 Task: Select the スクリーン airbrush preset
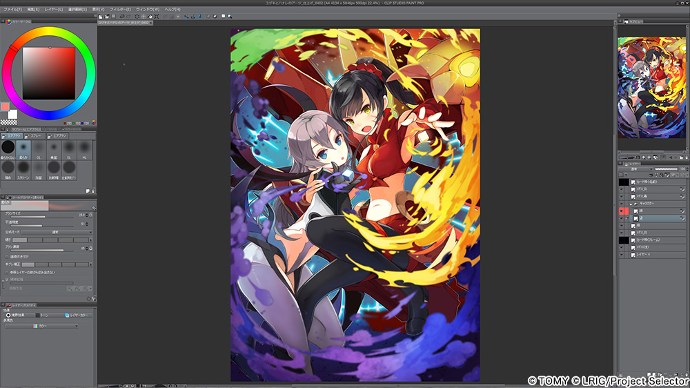[x=23, y=171]
